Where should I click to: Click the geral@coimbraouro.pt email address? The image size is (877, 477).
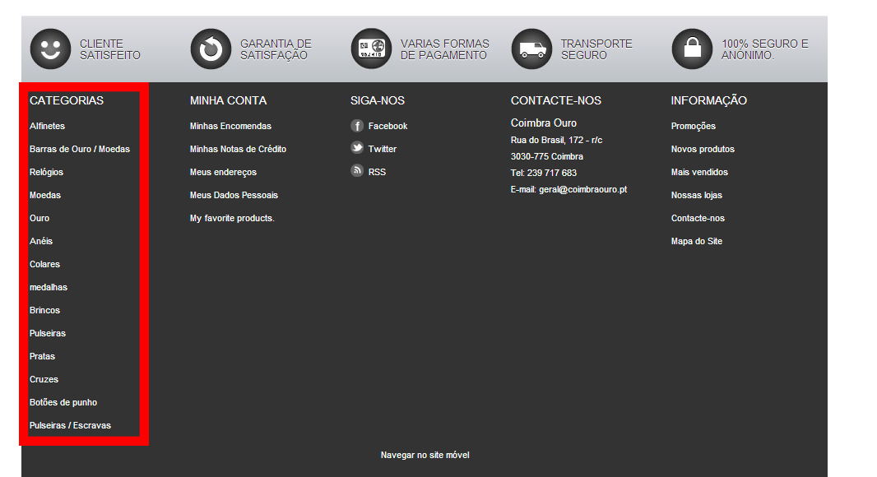pyautogui.click(x=582, y=190)
